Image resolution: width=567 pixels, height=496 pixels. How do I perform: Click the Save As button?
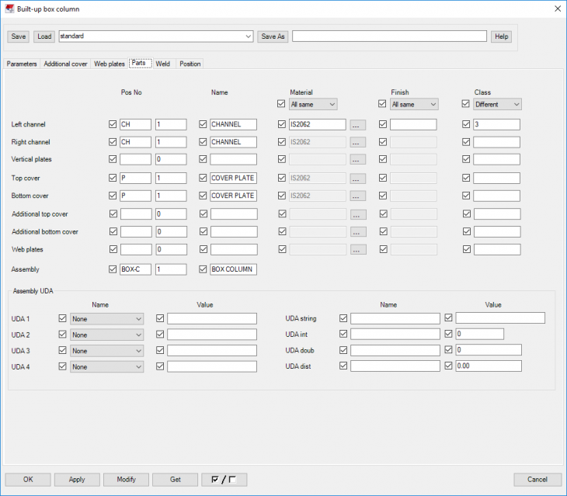pyautogui.click(x=273, y=36)
